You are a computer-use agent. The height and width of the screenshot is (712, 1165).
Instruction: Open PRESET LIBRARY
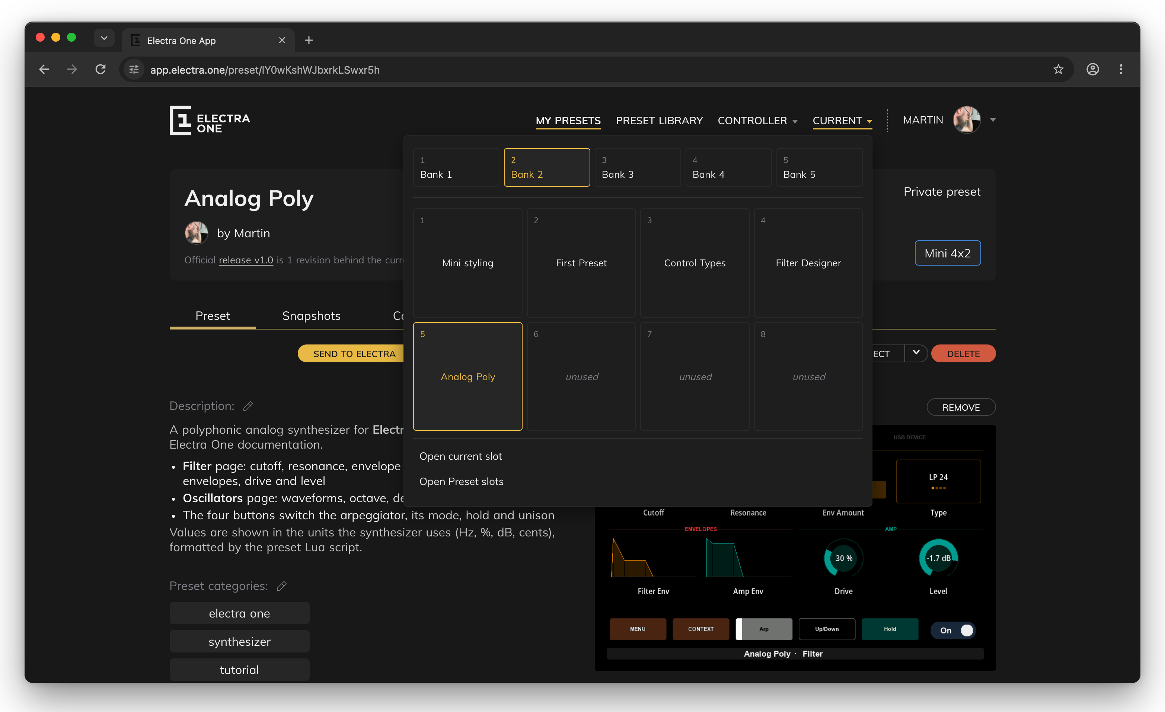pyautogui.click(x=659, y=121)
